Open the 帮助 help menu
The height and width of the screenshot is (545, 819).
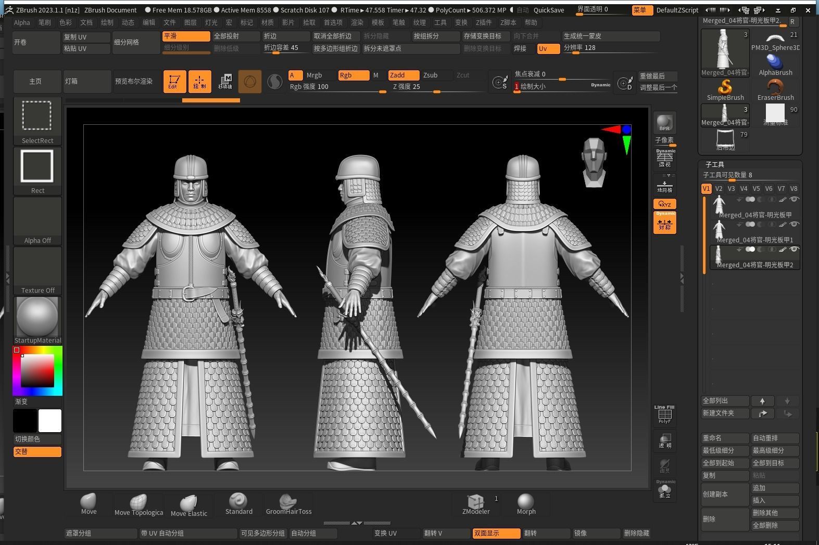tap(531, 22)
